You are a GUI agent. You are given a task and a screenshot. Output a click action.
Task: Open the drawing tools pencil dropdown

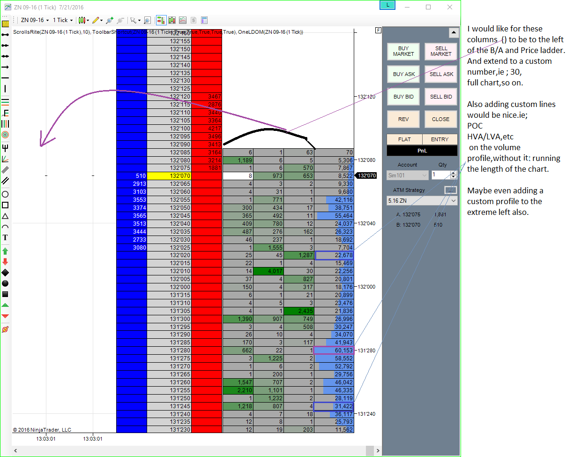[97, 20]
